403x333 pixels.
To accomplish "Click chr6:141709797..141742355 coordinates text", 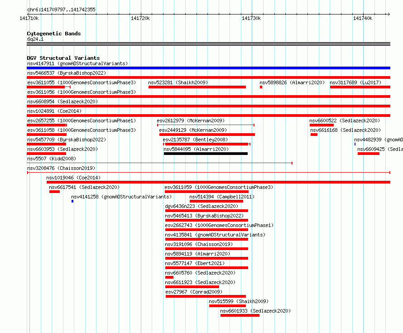I will [x=61, y=10].
